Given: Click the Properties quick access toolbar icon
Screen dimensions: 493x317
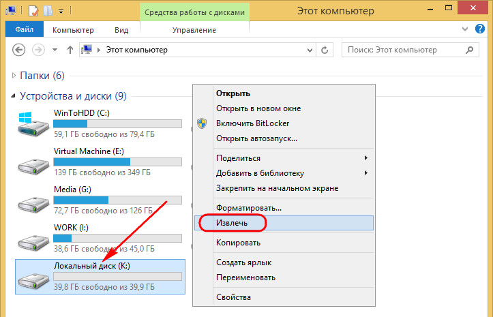Looking at the screenshot, I should point(33,11).
